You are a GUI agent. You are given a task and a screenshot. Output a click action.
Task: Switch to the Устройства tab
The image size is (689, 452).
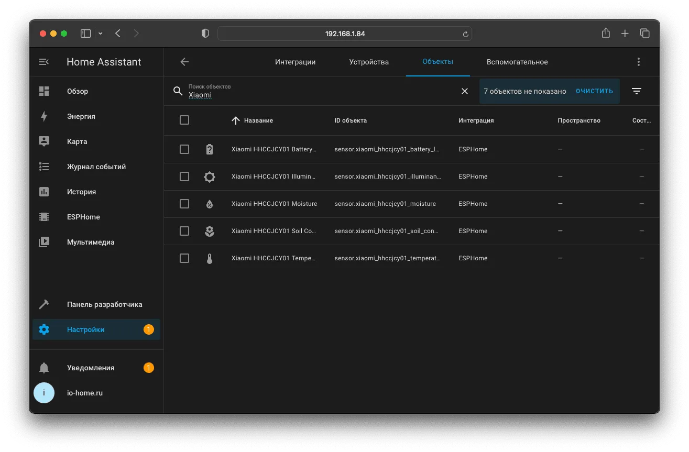369,62
